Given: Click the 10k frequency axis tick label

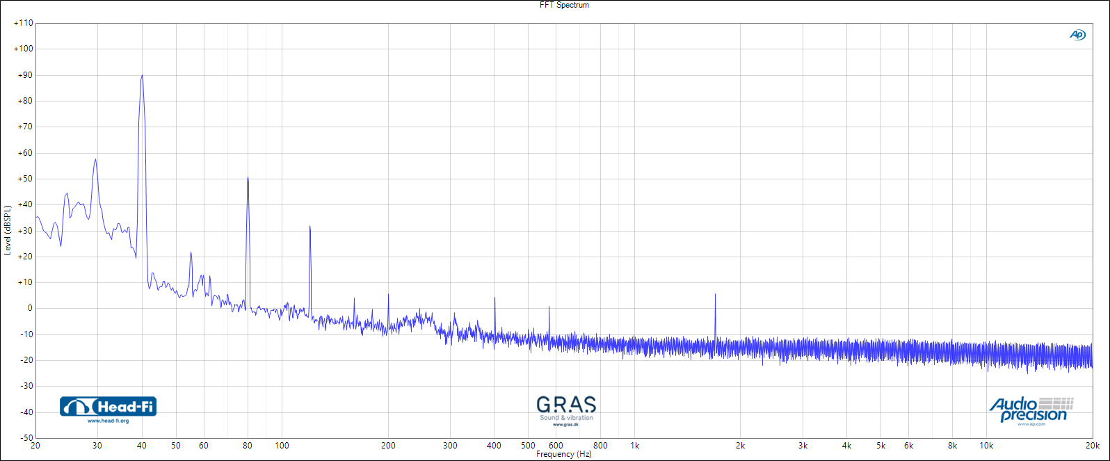Looking at the screenshot, I should 987,446.
